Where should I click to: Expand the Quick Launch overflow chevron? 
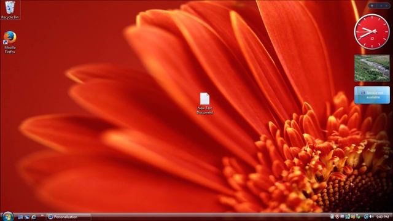tap(42, 215)
